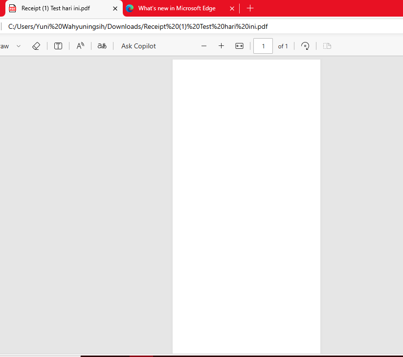
Task: Zoom in with the plus button
Action: (221, 46)
